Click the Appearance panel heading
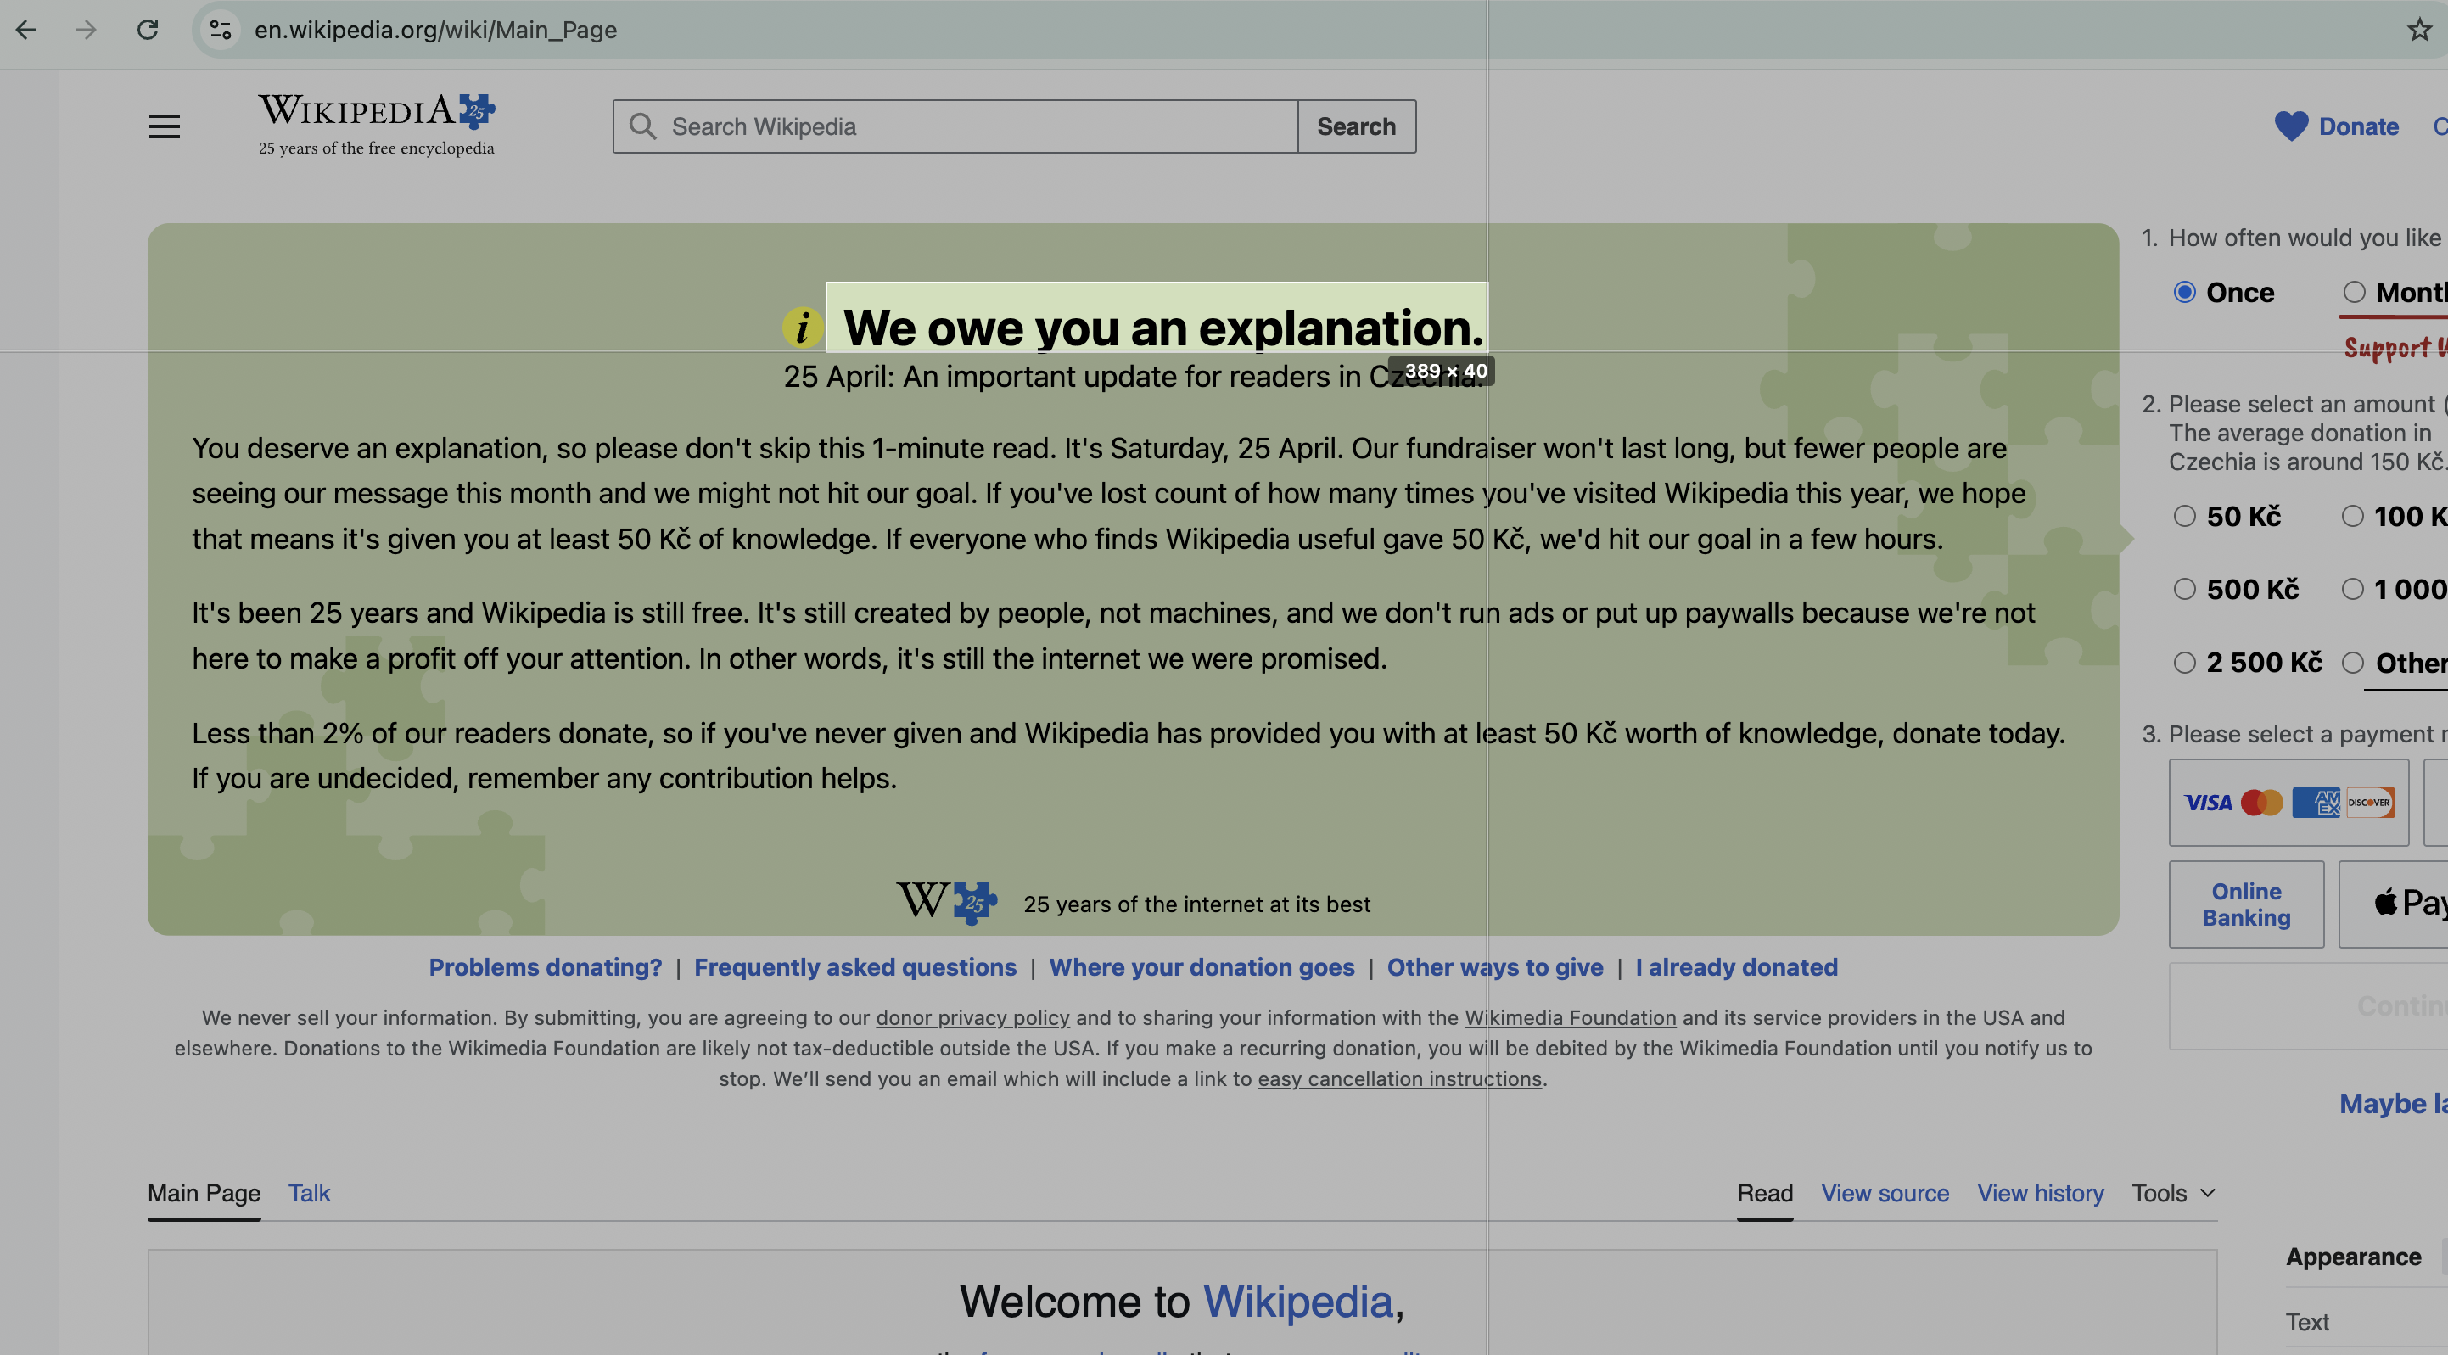Viewport: 2448px width, 1355px height. [x=2353, y=1257]
